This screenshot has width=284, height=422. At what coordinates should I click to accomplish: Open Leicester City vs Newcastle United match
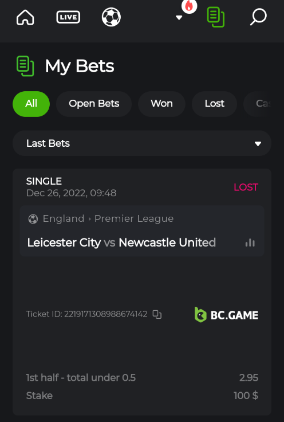[121, 243]
